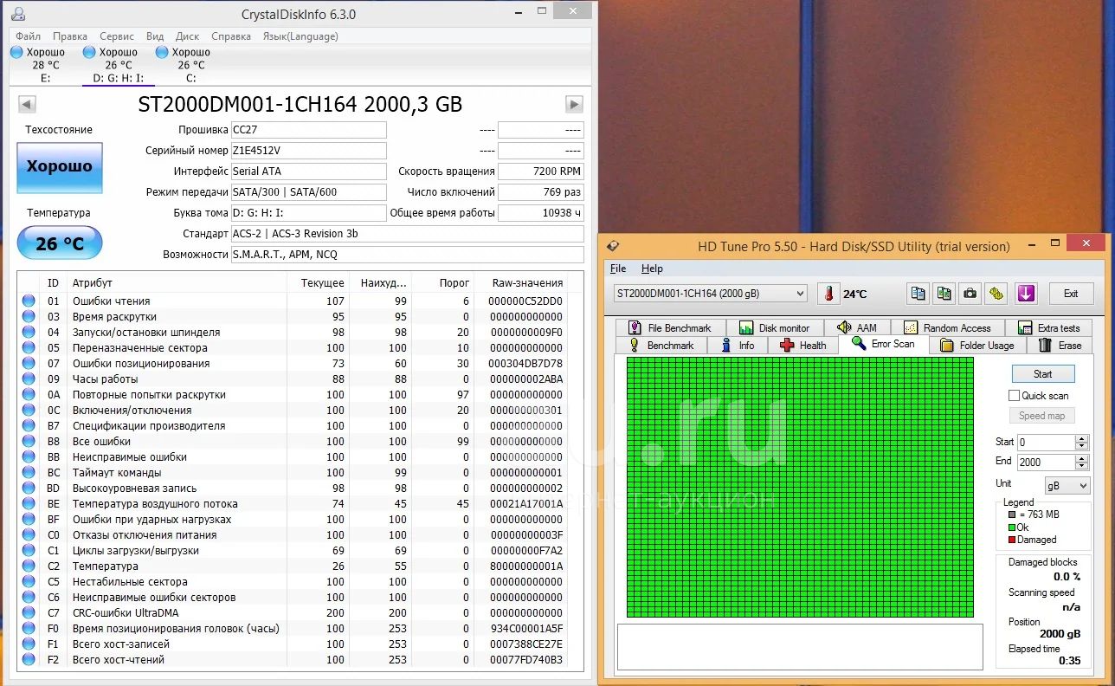Click the copy screenshot to clipboard icon in HD Tune
Screen dimensions: 1115x686
[944, 294]
